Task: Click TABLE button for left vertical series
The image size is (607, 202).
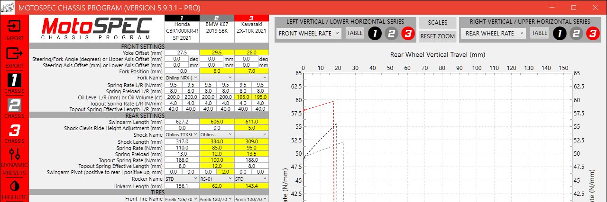Action: [x=355, y=33]
